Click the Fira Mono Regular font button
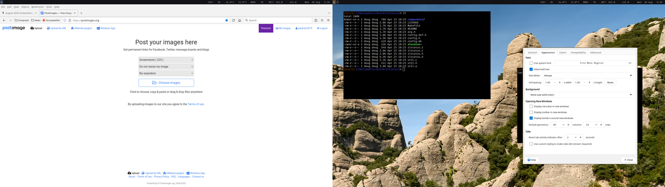This screenshot has width=665, height=187. coord(594,63)
